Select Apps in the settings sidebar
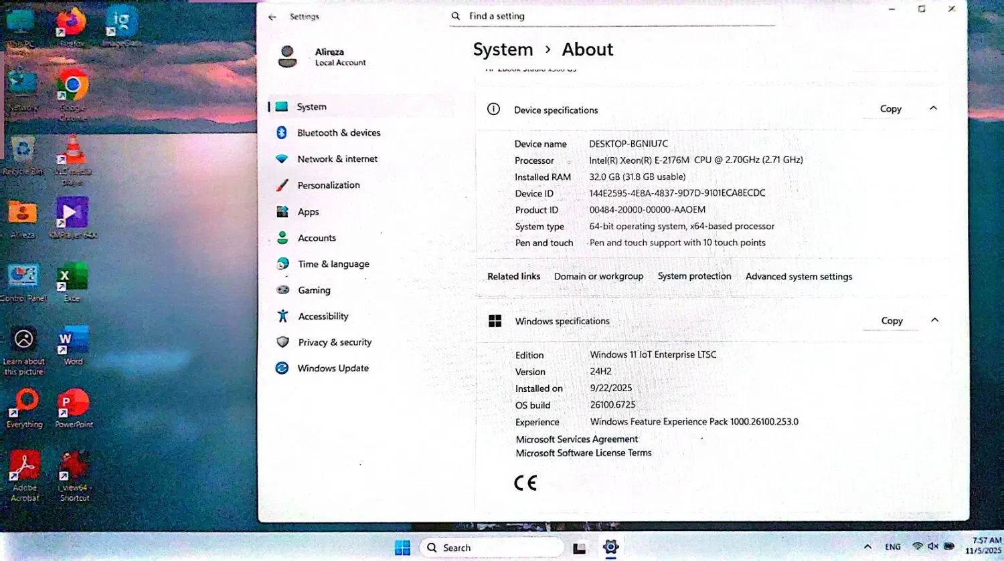 [x=308, y=212]
